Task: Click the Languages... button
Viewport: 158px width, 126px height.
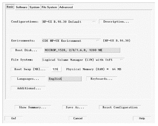Action: click(x=28, y=79)
